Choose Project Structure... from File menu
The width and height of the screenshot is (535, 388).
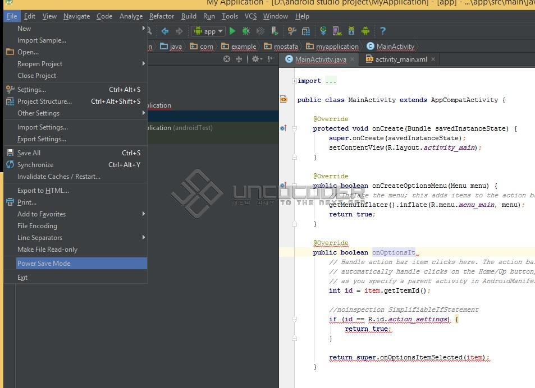pos(75,101)
